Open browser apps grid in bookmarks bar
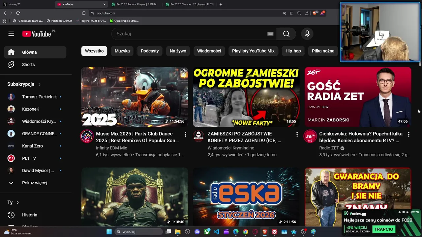 point(4,21)
